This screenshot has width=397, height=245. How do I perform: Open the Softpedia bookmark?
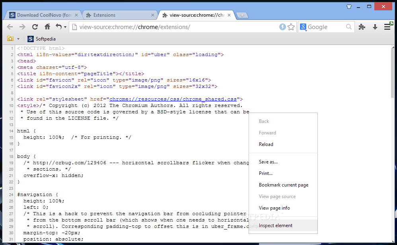tap(41, 39)
